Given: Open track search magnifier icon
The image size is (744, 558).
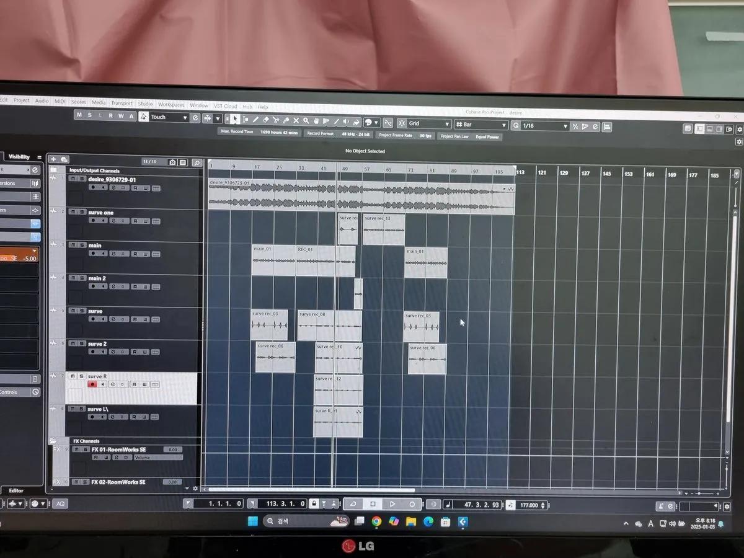Looking at the screenshot, I should [197, 163].
